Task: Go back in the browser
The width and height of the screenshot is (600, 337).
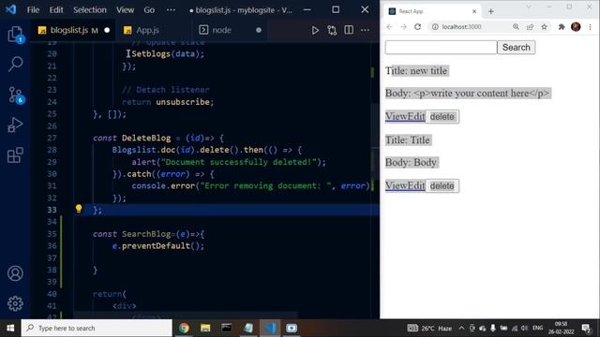Action: (x=390, y=27)
